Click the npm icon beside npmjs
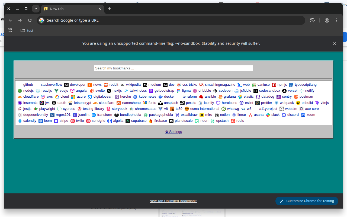Image resolution: width=347 pixels, height=217 pixels. pyautogui.click(x=274, y=85)
